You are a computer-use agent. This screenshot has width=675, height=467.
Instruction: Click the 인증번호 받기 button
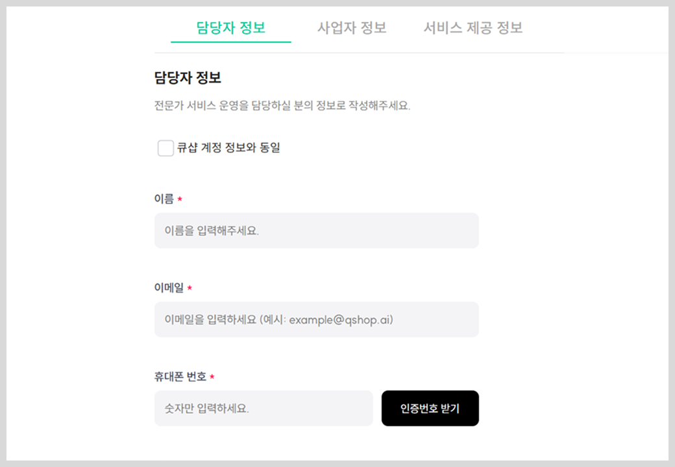pyautogui.click(x=430, y=408)
